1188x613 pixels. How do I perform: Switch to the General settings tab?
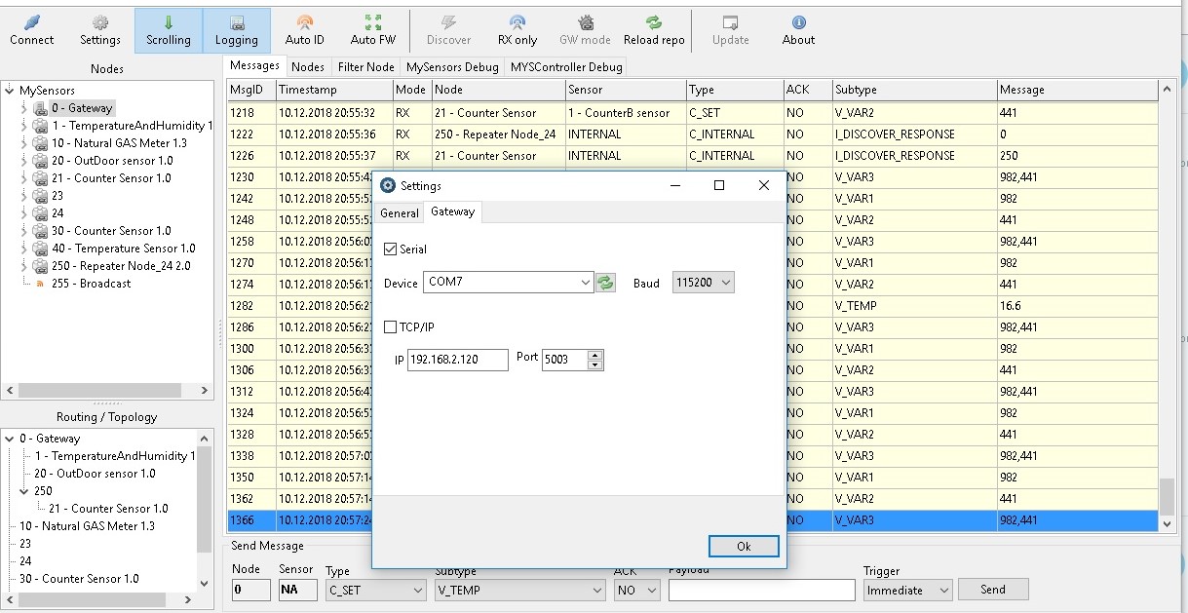(x=400, y=212)
